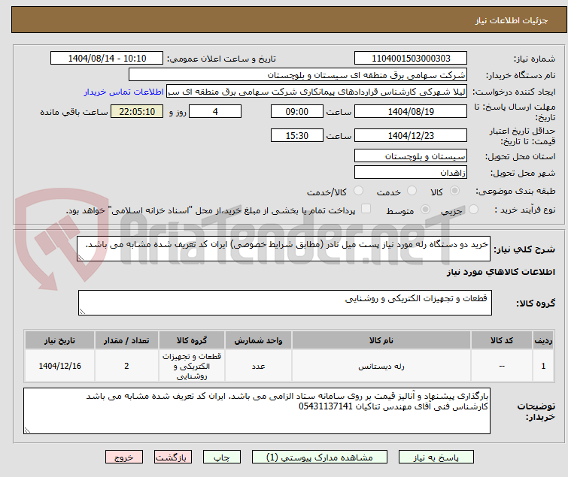
Task: Click the عدد unit cell
Action: tap(258, 366)
